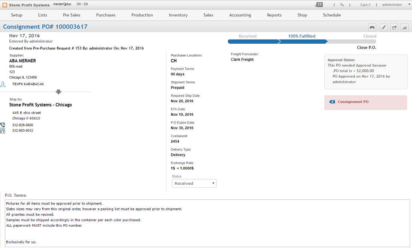
Task: Open the CH - CH location selector
Action: pyautogui.click(x=82, y=5)
